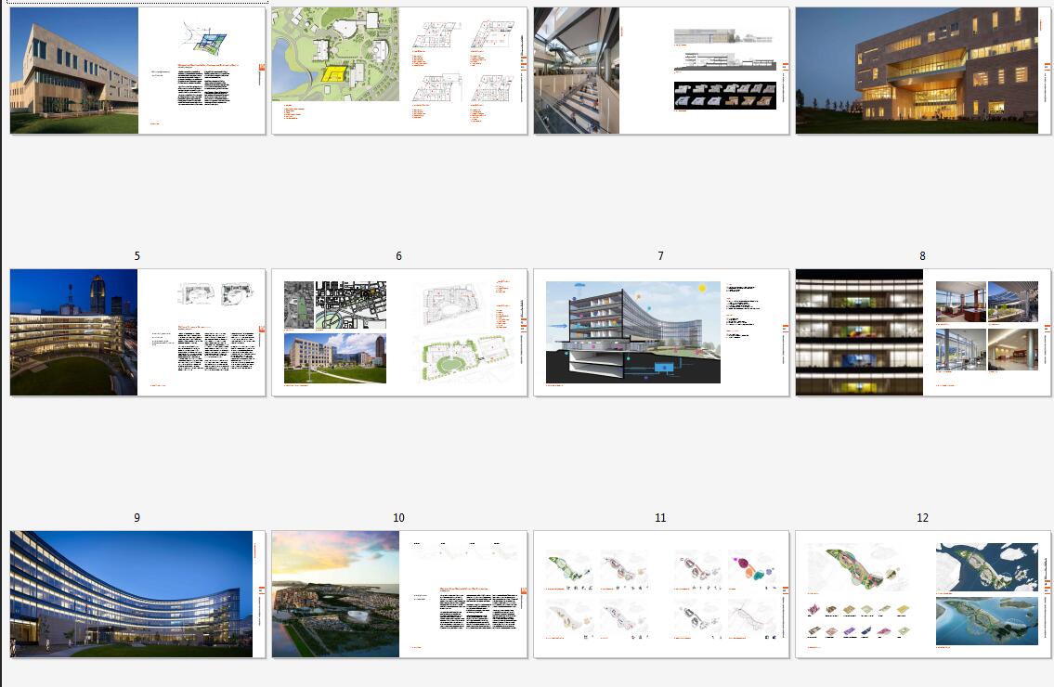Viewport: 1054px width, 687px height.
Task: Click the page number label 9
Action: point(137,518)
